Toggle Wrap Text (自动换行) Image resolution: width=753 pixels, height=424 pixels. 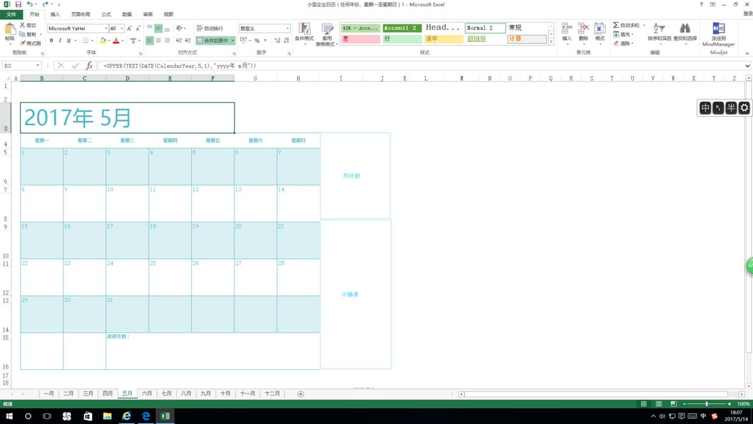point(210,29)
